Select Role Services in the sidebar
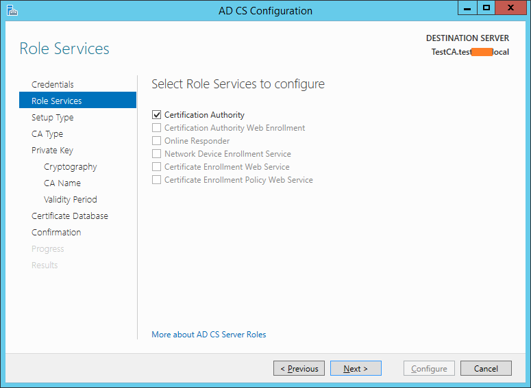This screenshot has width=531, height=388. [56, 101]
